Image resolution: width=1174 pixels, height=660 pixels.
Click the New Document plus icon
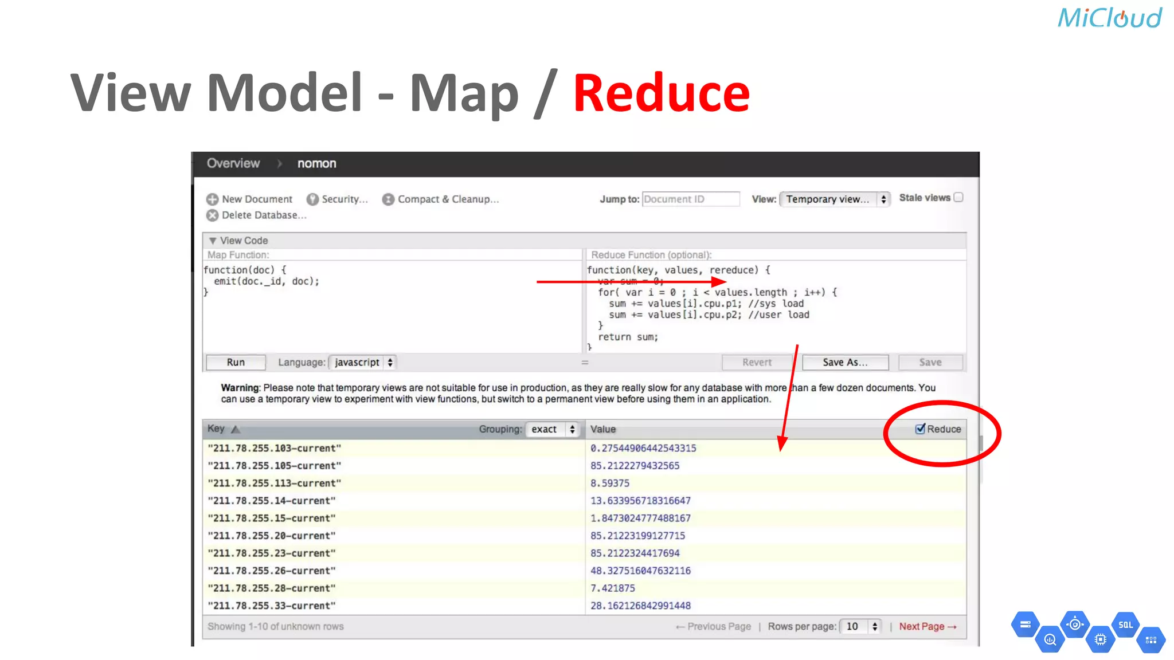(x=212, y=199)
